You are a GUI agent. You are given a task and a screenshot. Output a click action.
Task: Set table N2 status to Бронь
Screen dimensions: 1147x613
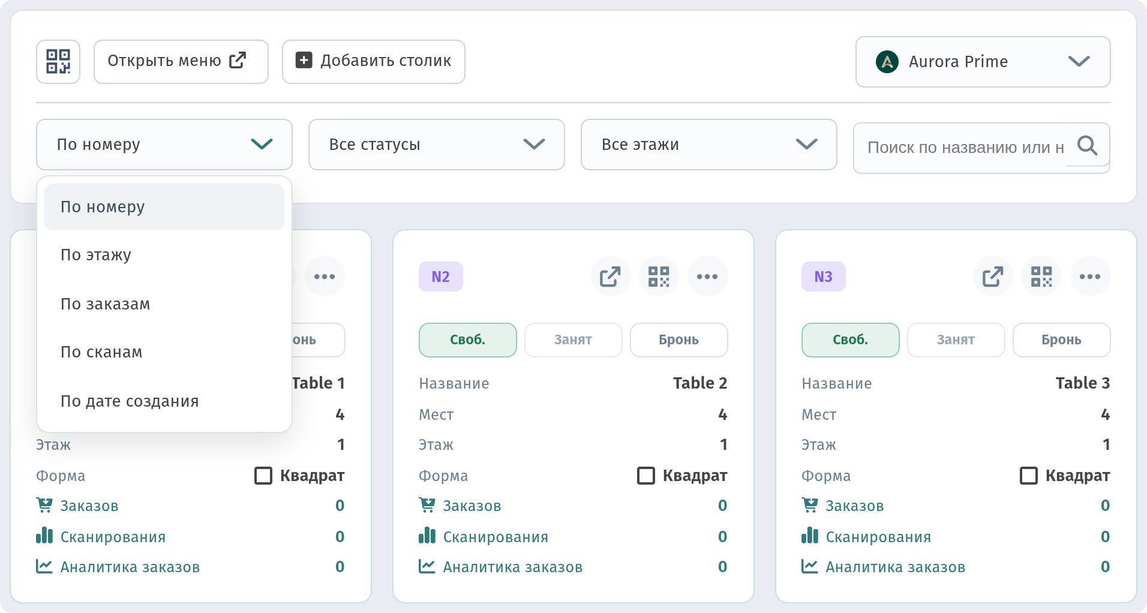(679, 340)
